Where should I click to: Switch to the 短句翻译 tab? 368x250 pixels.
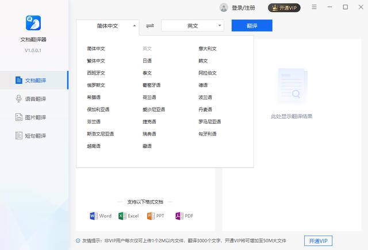click(x=34, y=135)
